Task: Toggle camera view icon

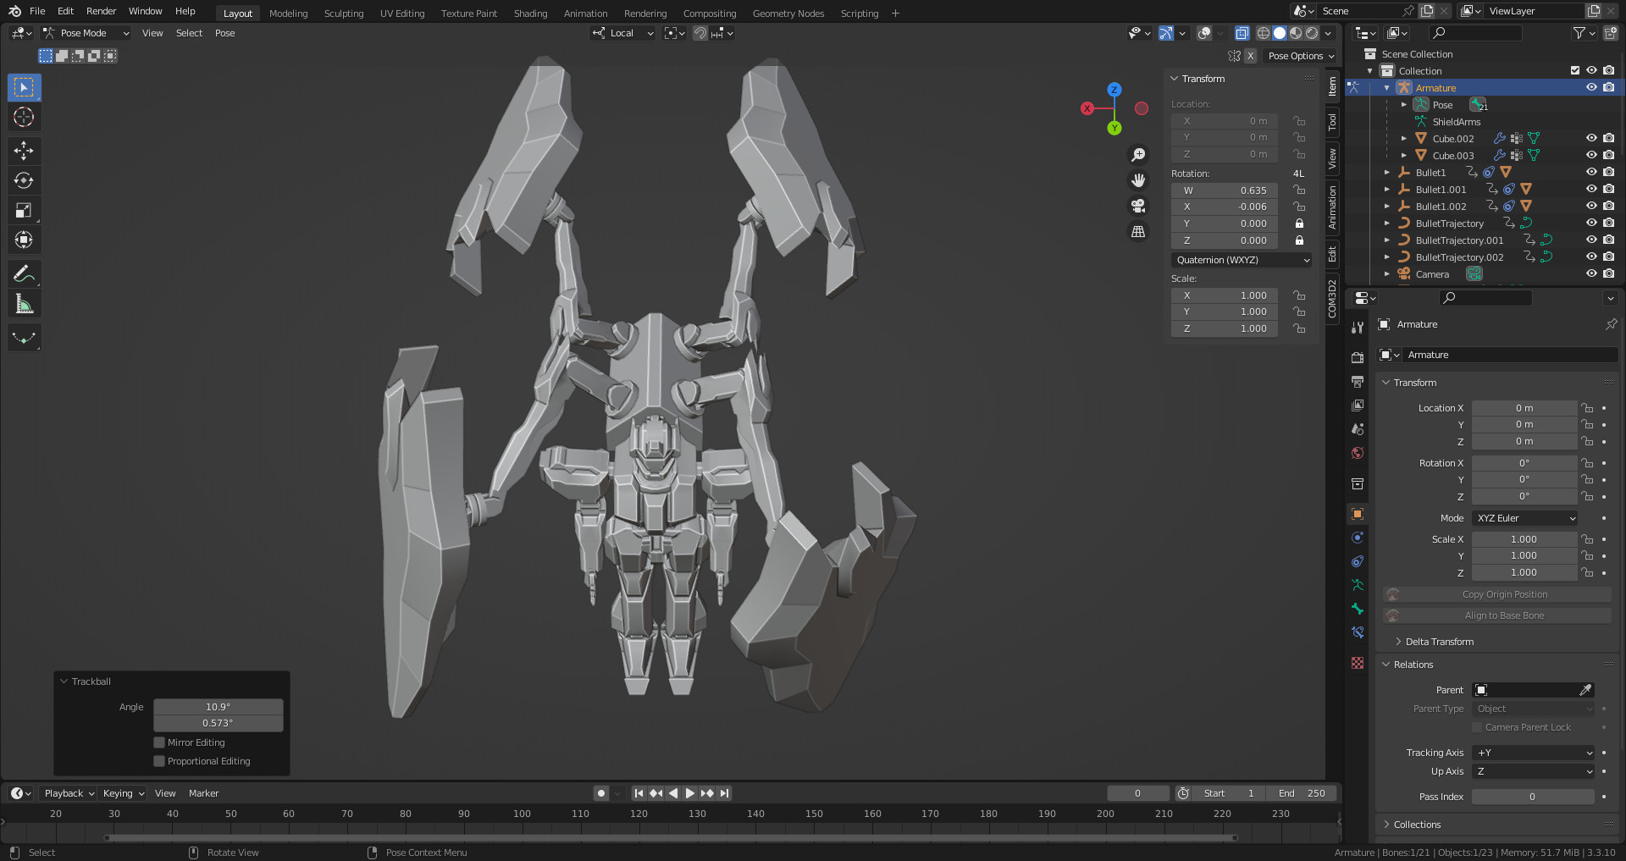Action: [x=1138, y=206]
